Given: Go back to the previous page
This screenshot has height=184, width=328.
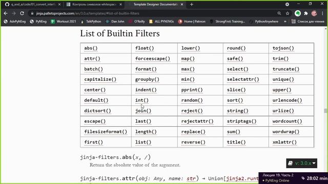Looking at the screenshot, I should [6, 13].
